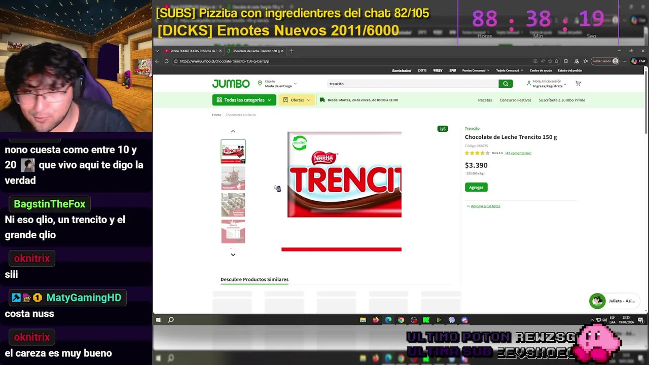This screenshot has width=649, height=365.
Task: Open File Explorer from taskbar
Action: click(363, 320)
